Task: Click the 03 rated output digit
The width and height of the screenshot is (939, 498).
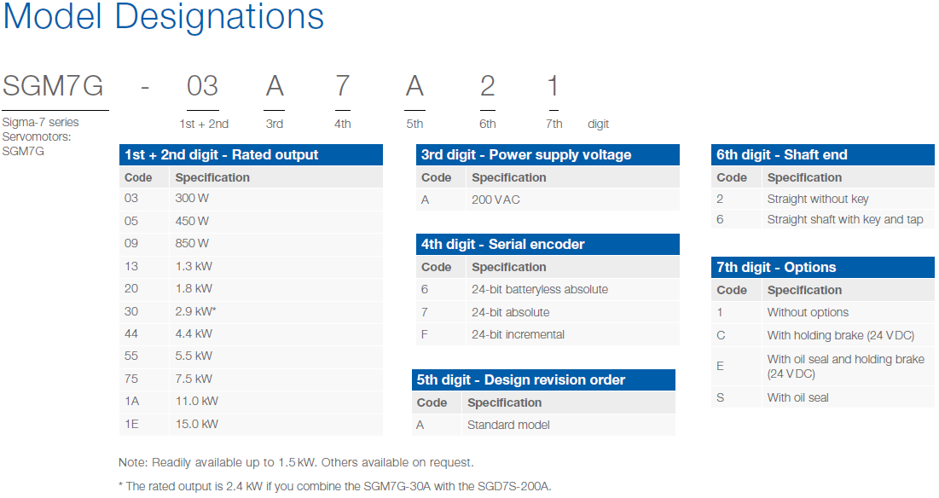Action: pos(202,85)
